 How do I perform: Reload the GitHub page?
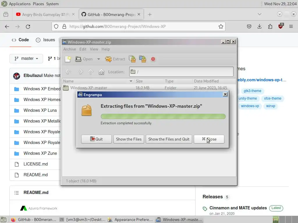tap(28, 26)
